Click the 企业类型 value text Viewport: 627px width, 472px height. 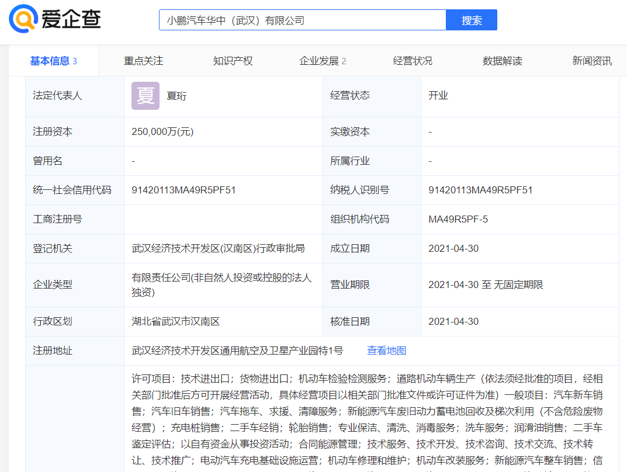click(221, 284)
